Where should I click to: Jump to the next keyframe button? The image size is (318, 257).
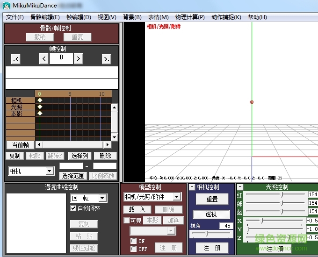tap(107, 58)
